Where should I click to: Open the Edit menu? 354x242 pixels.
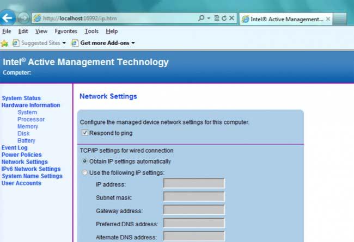coord(23,32)
